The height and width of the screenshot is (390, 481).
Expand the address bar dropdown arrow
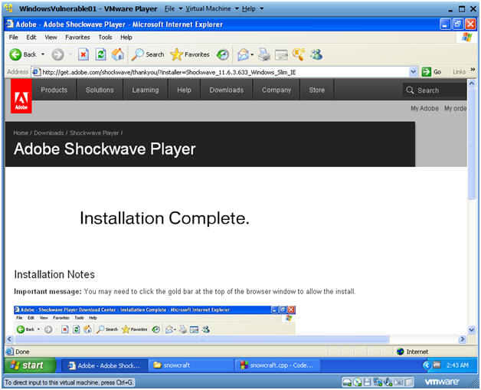(413, 72)
